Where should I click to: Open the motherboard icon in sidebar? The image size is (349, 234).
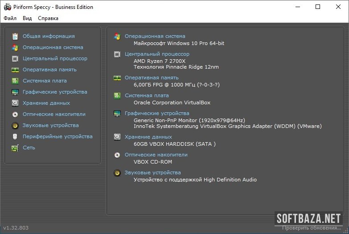point(15,81)
